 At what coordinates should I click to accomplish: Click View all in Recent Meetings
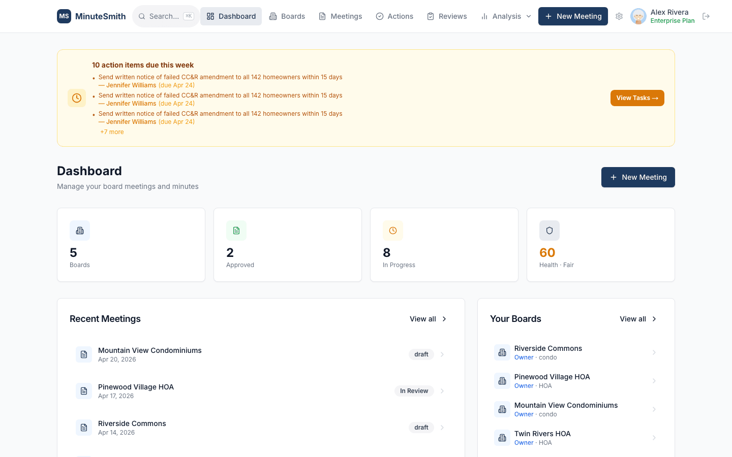click(422, 319)
